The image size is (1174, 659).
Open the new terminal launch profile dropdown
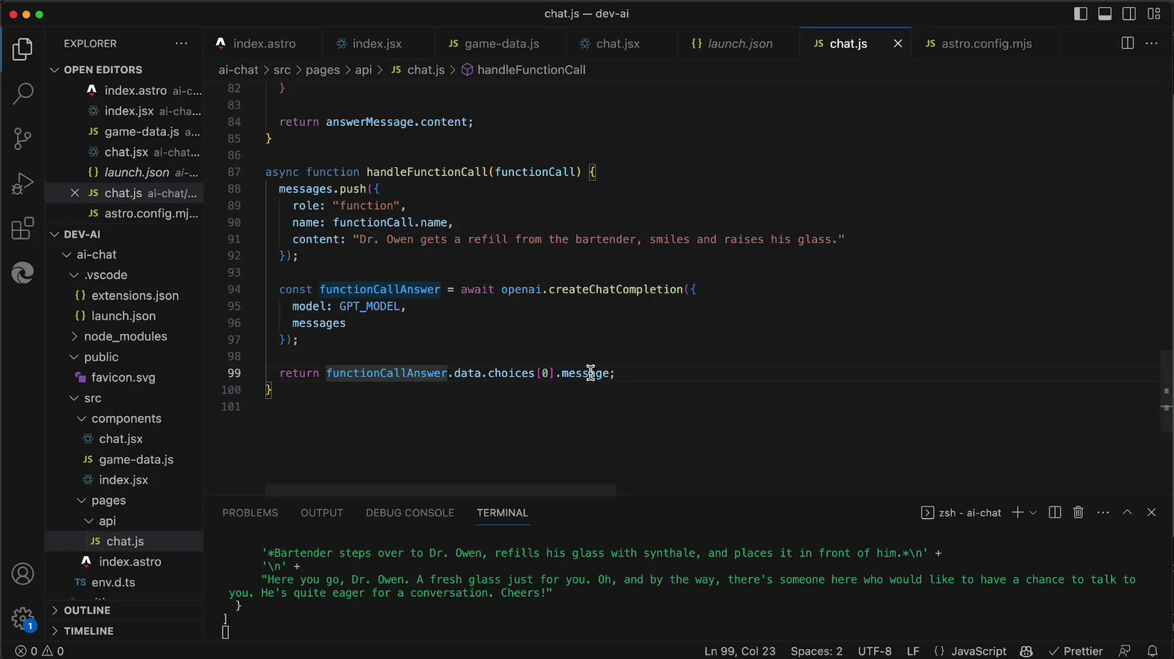point(1033,513)
